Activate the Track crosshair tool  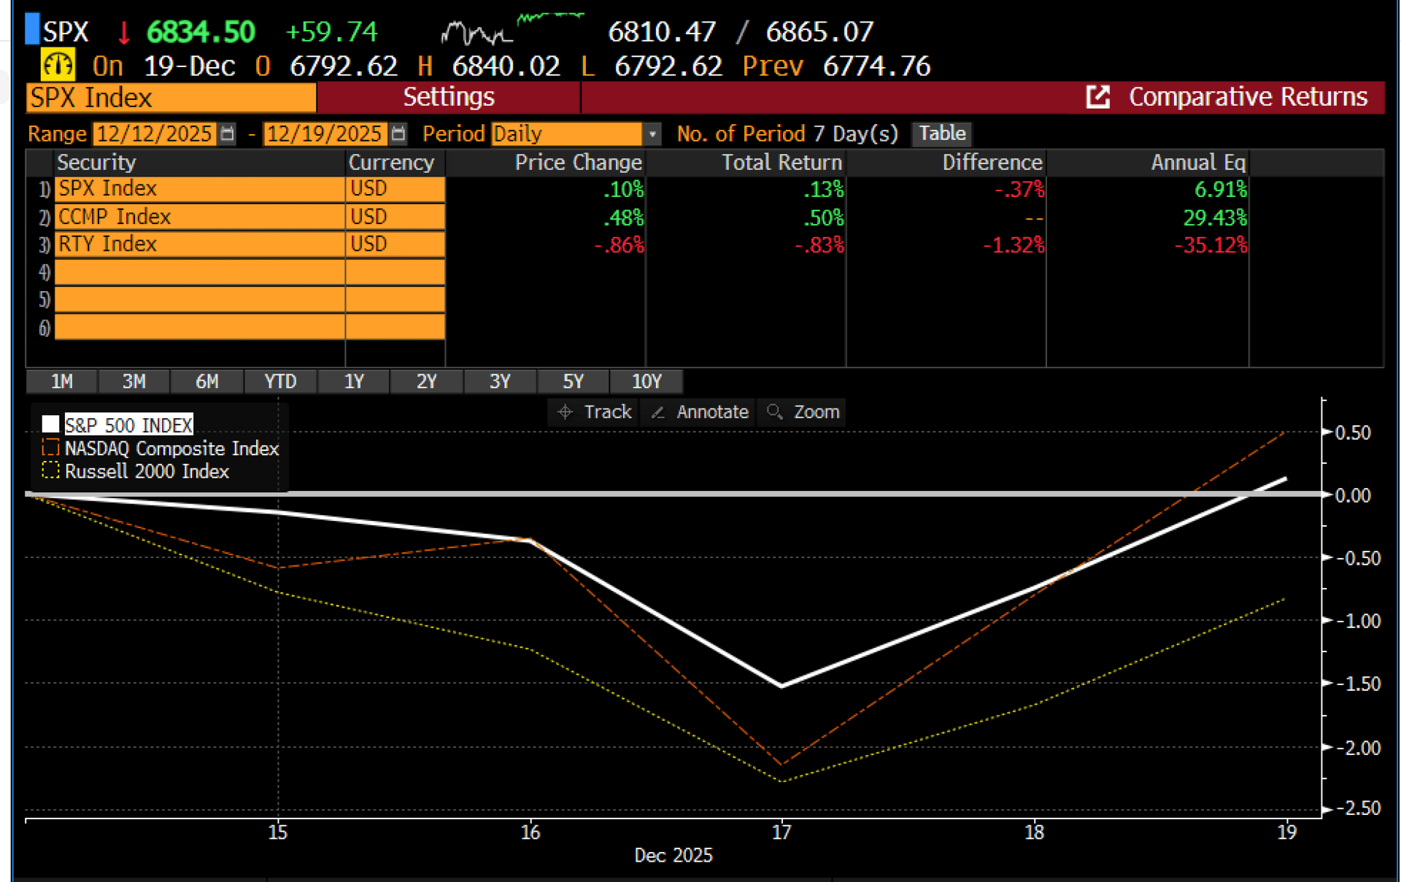click(594, 412)
